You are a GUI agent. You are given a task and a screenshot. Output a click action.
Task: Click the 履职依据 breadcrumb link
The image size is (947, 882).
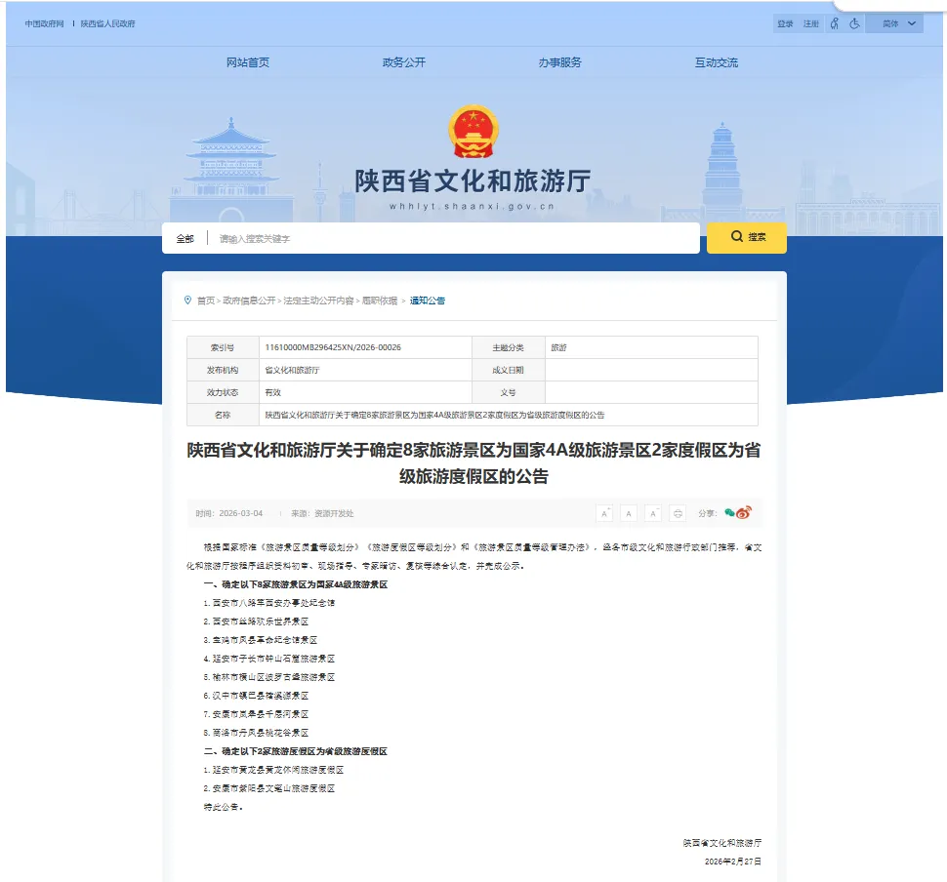[379, 301]
